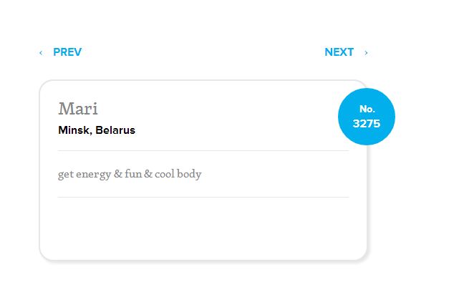Click the word Belarus in the location
The image size is (459, 287).
click(115, 130)
